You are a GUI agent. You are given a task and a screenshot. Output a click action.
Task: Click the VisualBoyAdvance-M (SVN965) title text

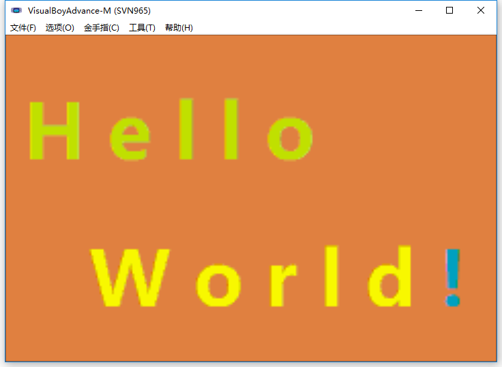click(89, 11)
